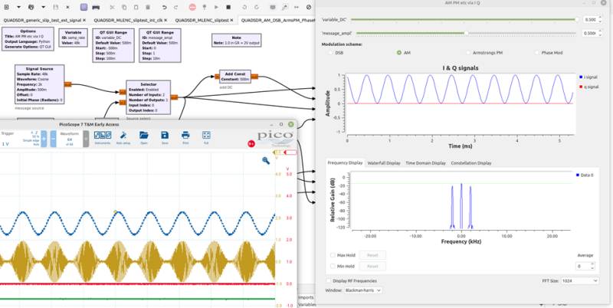This screenshot has height=308, width=613.
Task: Open the FFT Size dropdown
Action: [580, 280]
